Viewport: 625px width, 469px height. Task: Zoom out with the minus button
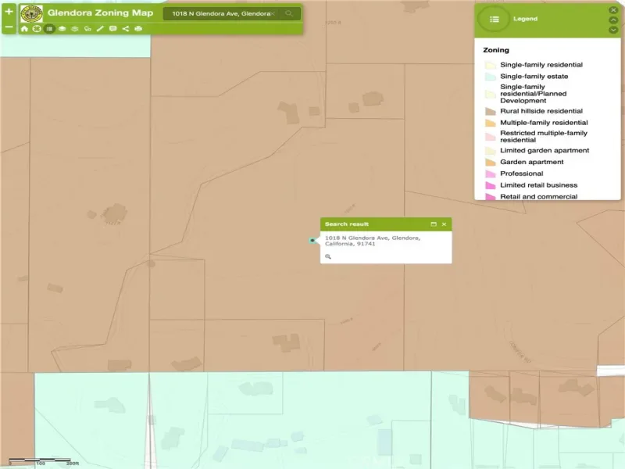click(x=9, y=27)
